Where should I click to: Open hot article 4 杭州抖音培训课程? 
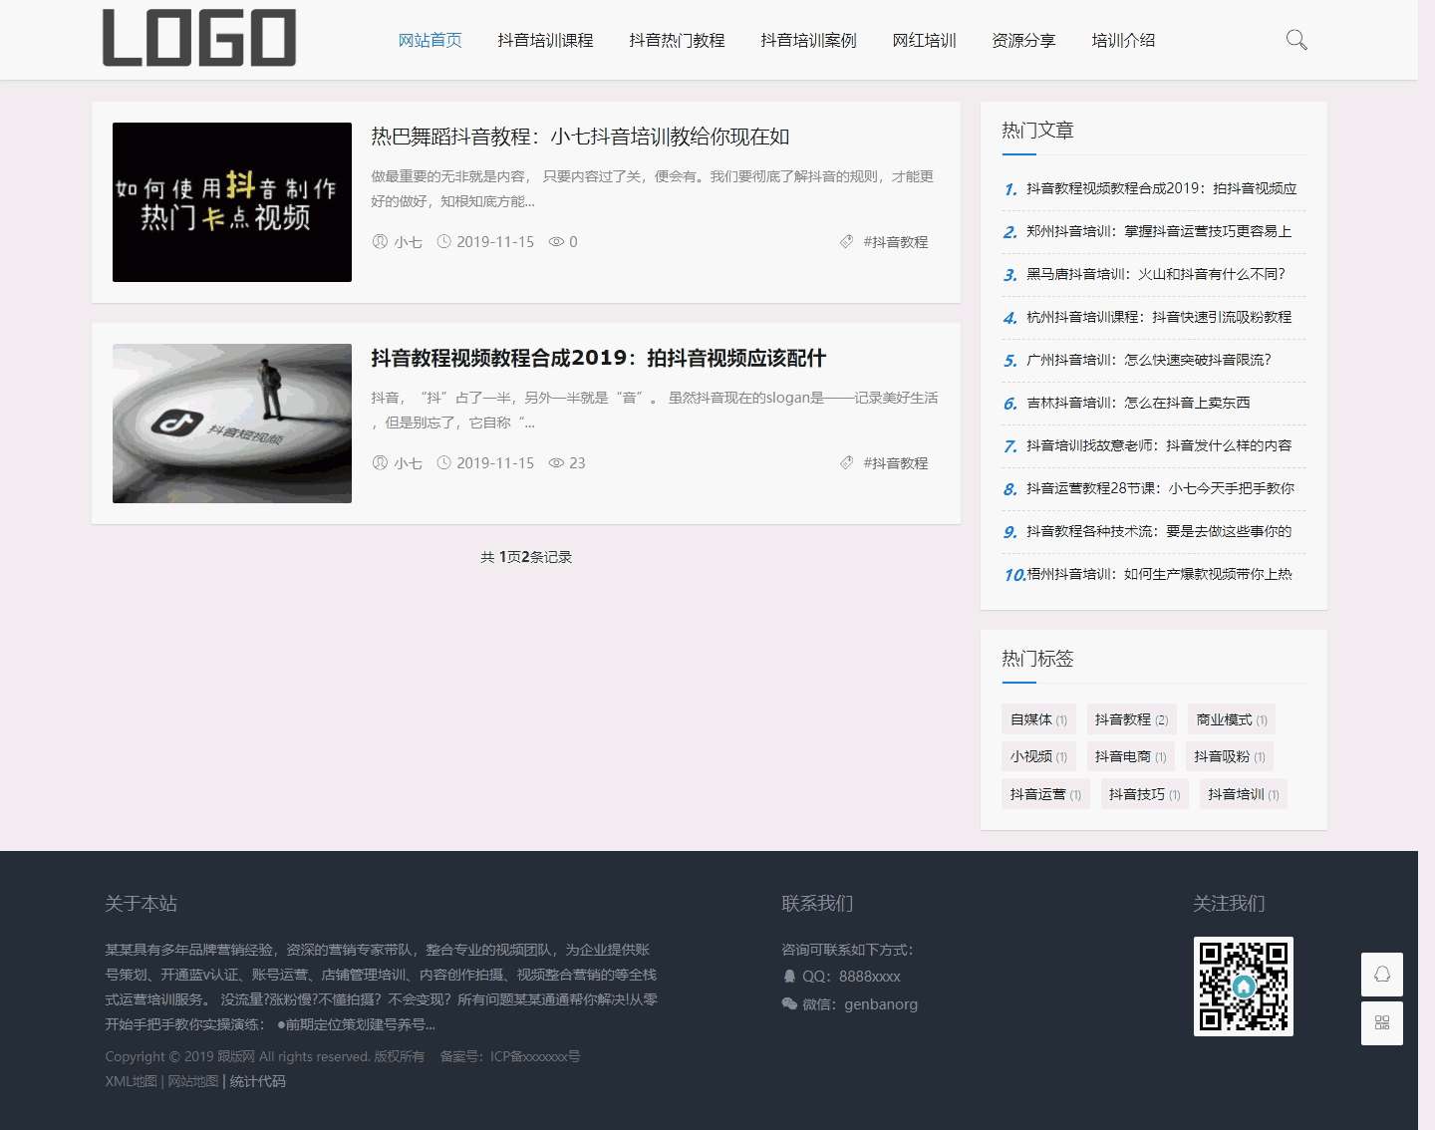(x=1159, y=317)
